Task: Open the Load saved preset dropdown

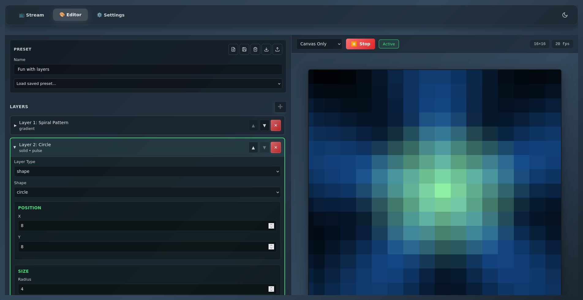Action: pyautogui.click(x=148, y=83)
